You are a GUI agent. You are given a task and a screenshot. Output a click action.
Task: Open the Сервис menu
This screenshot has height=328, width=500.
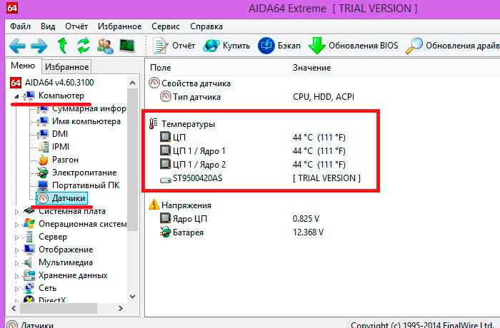coord(166,26)
